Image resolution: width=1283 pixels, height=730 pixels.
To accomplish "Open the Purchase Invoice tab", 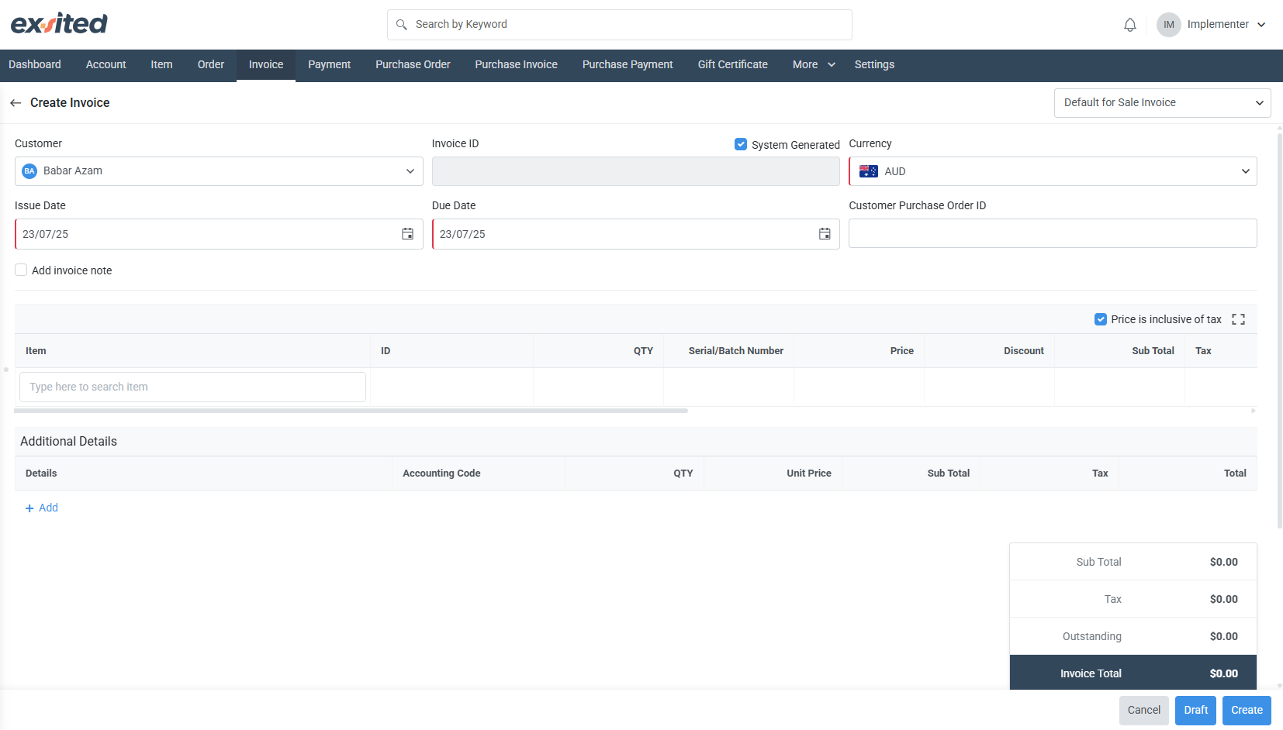I will click(x=517, y=65).
